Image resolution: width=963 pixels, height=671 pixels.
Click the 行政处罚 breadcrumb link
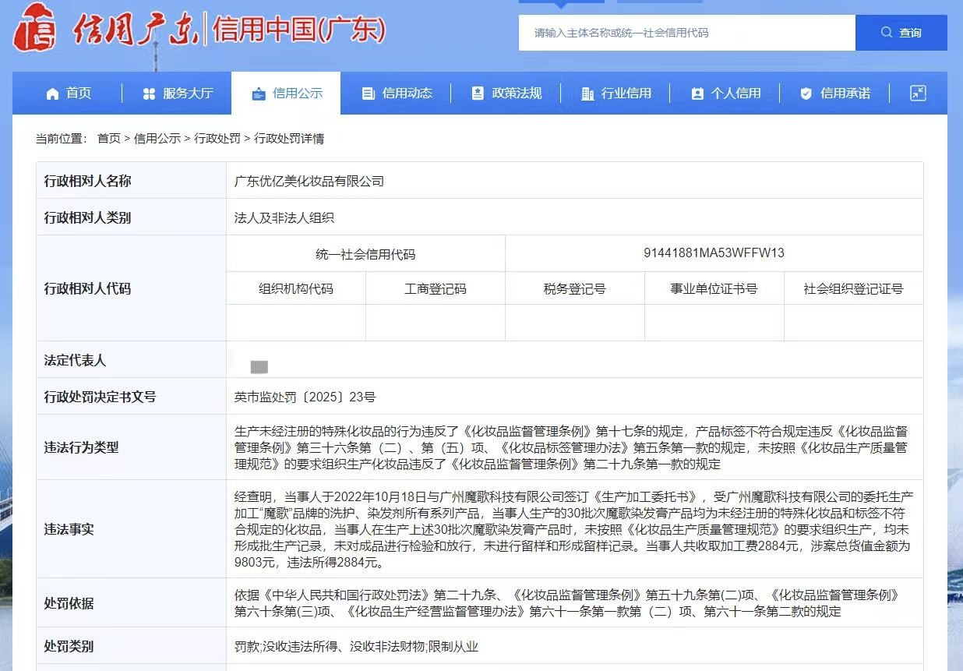click(x=217, y=139)
